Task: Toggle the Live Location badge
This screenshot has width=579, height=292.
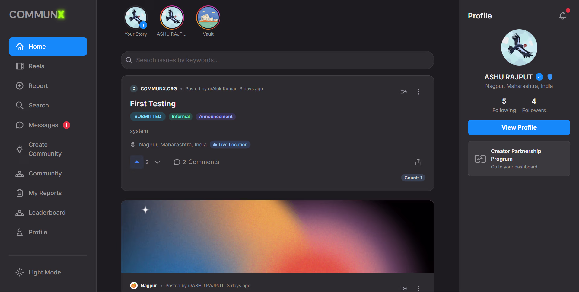Action: (x=230, y=145)
